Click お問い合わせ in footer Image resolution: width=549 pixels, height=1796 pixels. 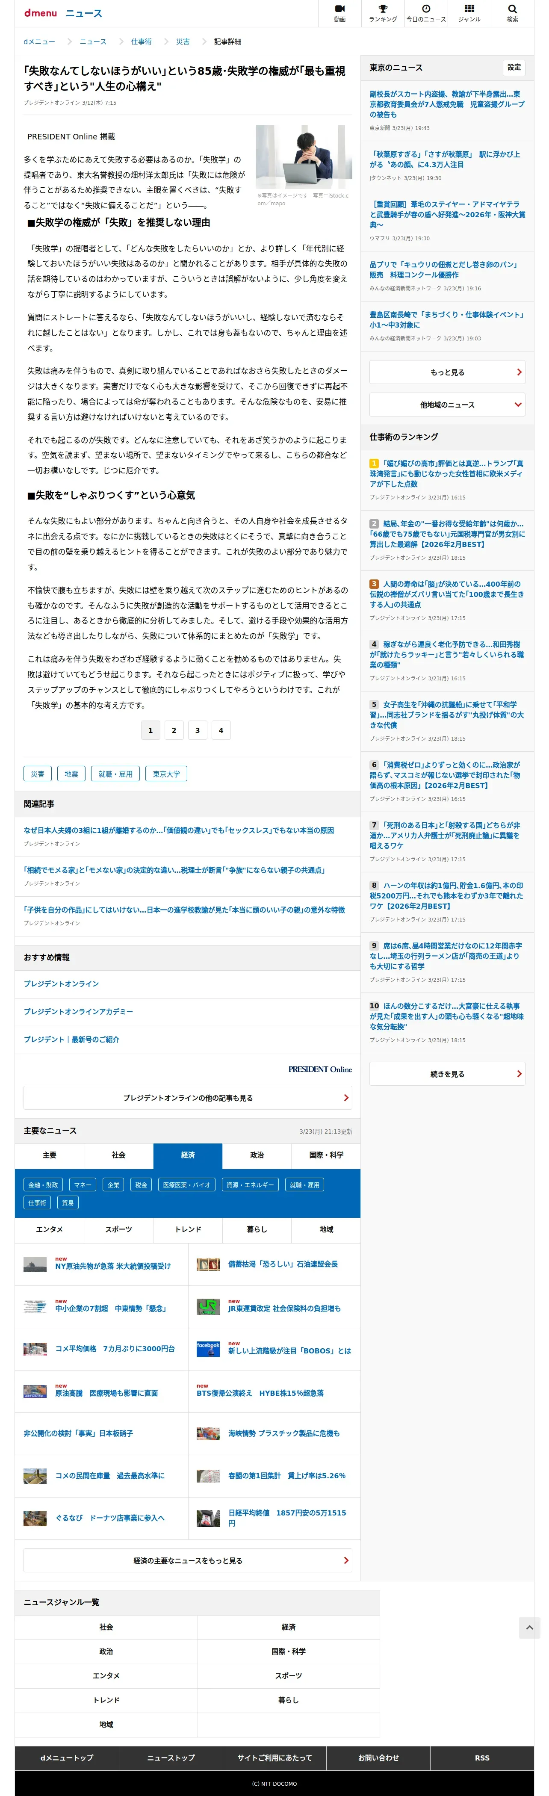tap(378, 1758)
